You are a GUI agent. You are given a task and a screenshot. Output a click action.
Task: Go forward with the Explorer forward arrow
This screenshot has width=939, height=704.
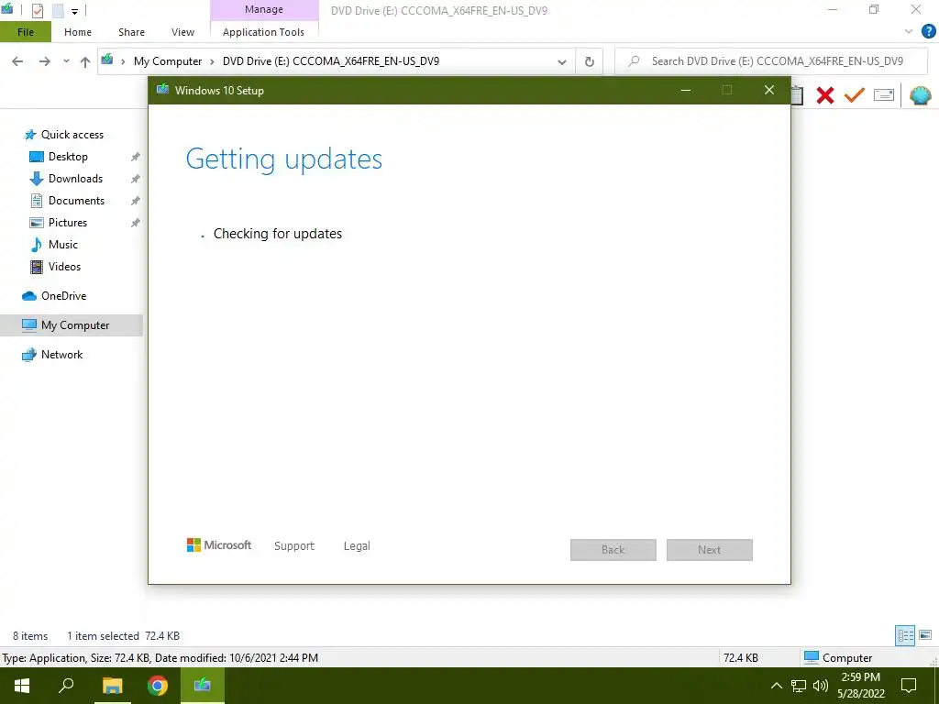[x=44, y=61]
